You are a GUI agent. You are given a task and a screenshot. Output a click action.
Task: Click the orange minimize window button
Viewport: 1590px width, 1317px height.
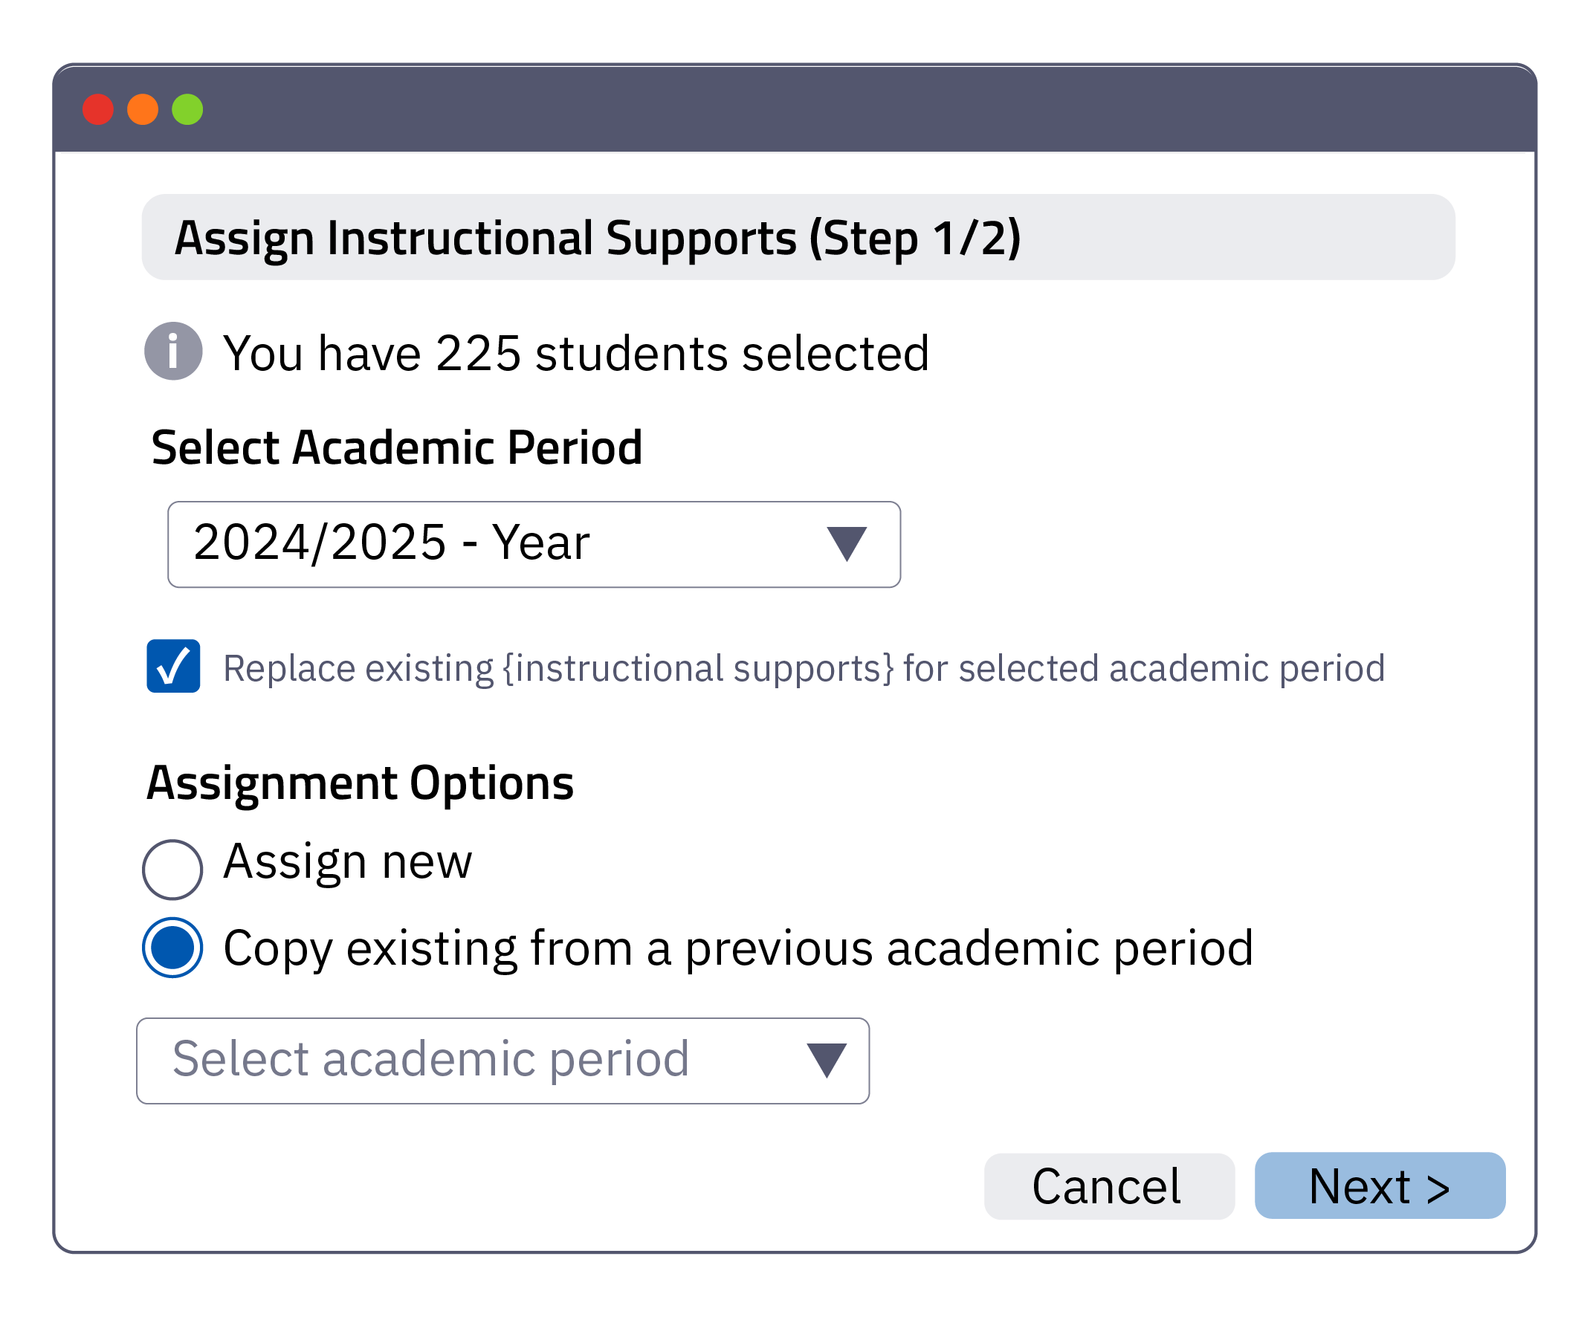[142, 109]
